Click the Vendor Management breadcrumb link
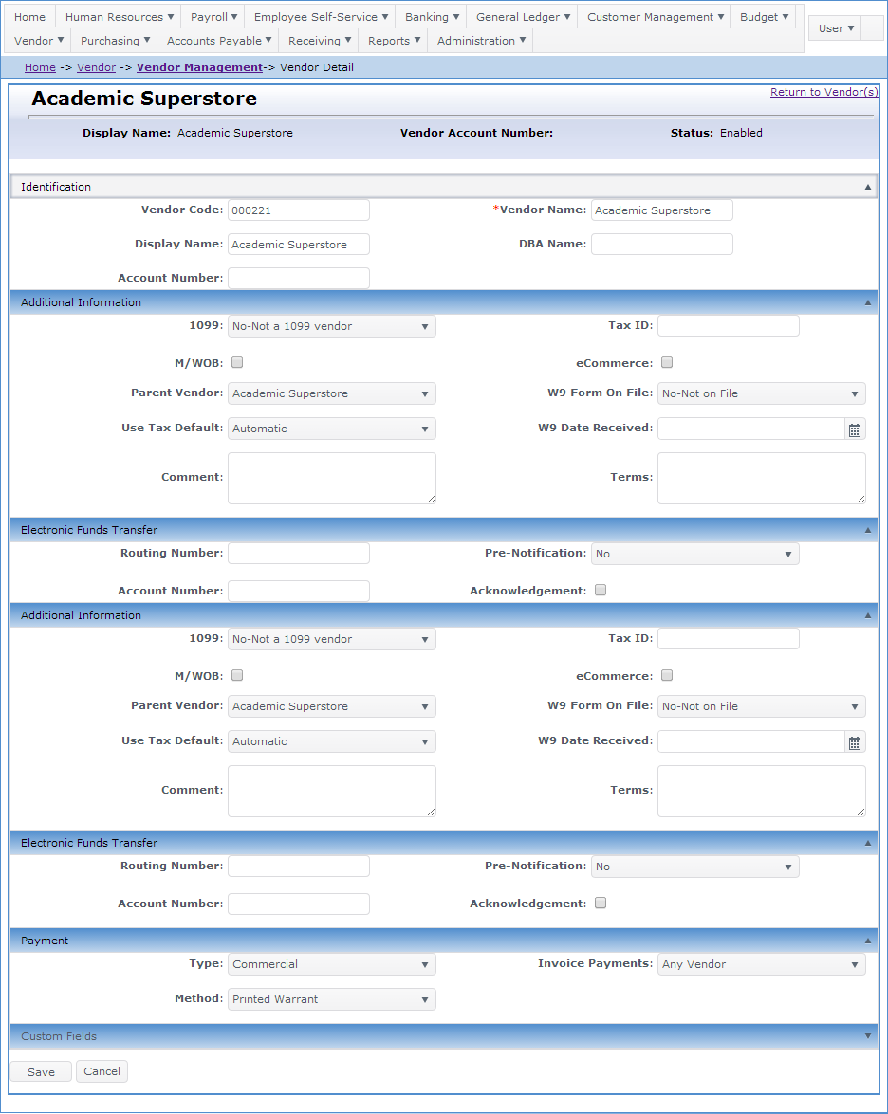Screen dimensions: 888x1114 coord(199,67)
